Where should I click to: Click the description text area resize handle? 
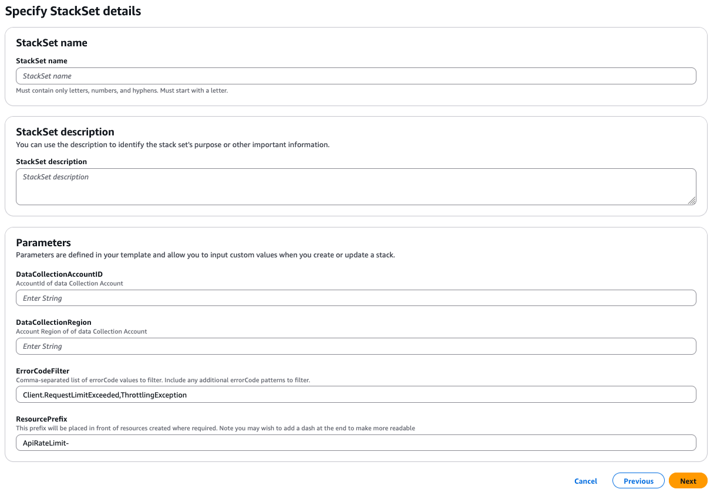[x=692, y=201]
